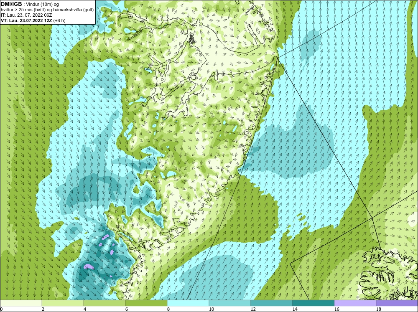The width and height of the screenshot is (418, 312).
Task: Click the legend scale label 4
Action: tap(84, 309)
